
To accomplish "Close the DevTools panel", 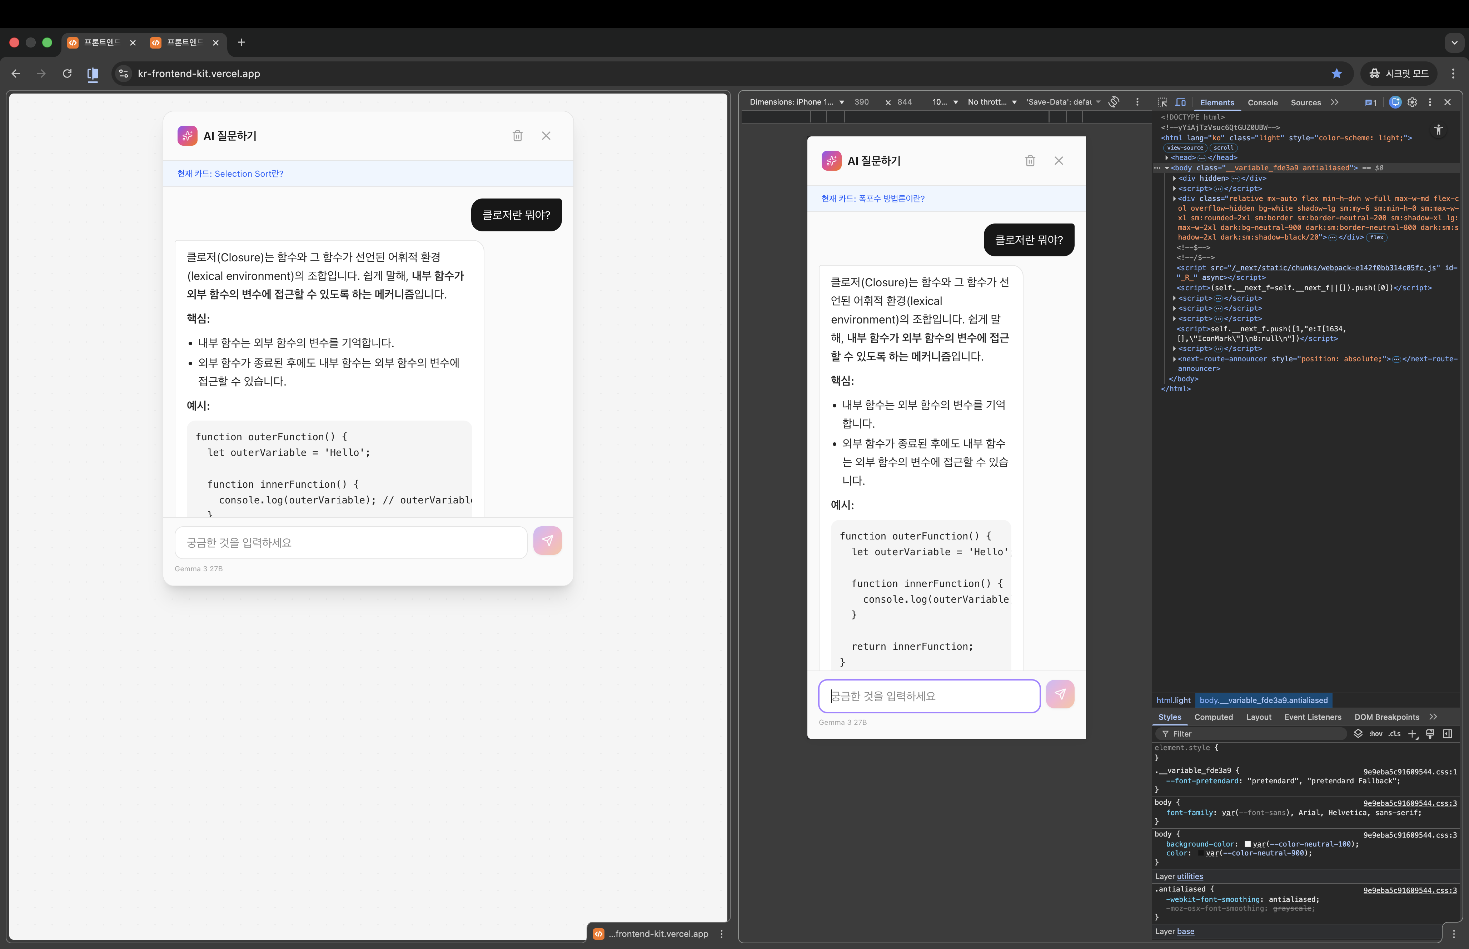I will coord(1448,102).
